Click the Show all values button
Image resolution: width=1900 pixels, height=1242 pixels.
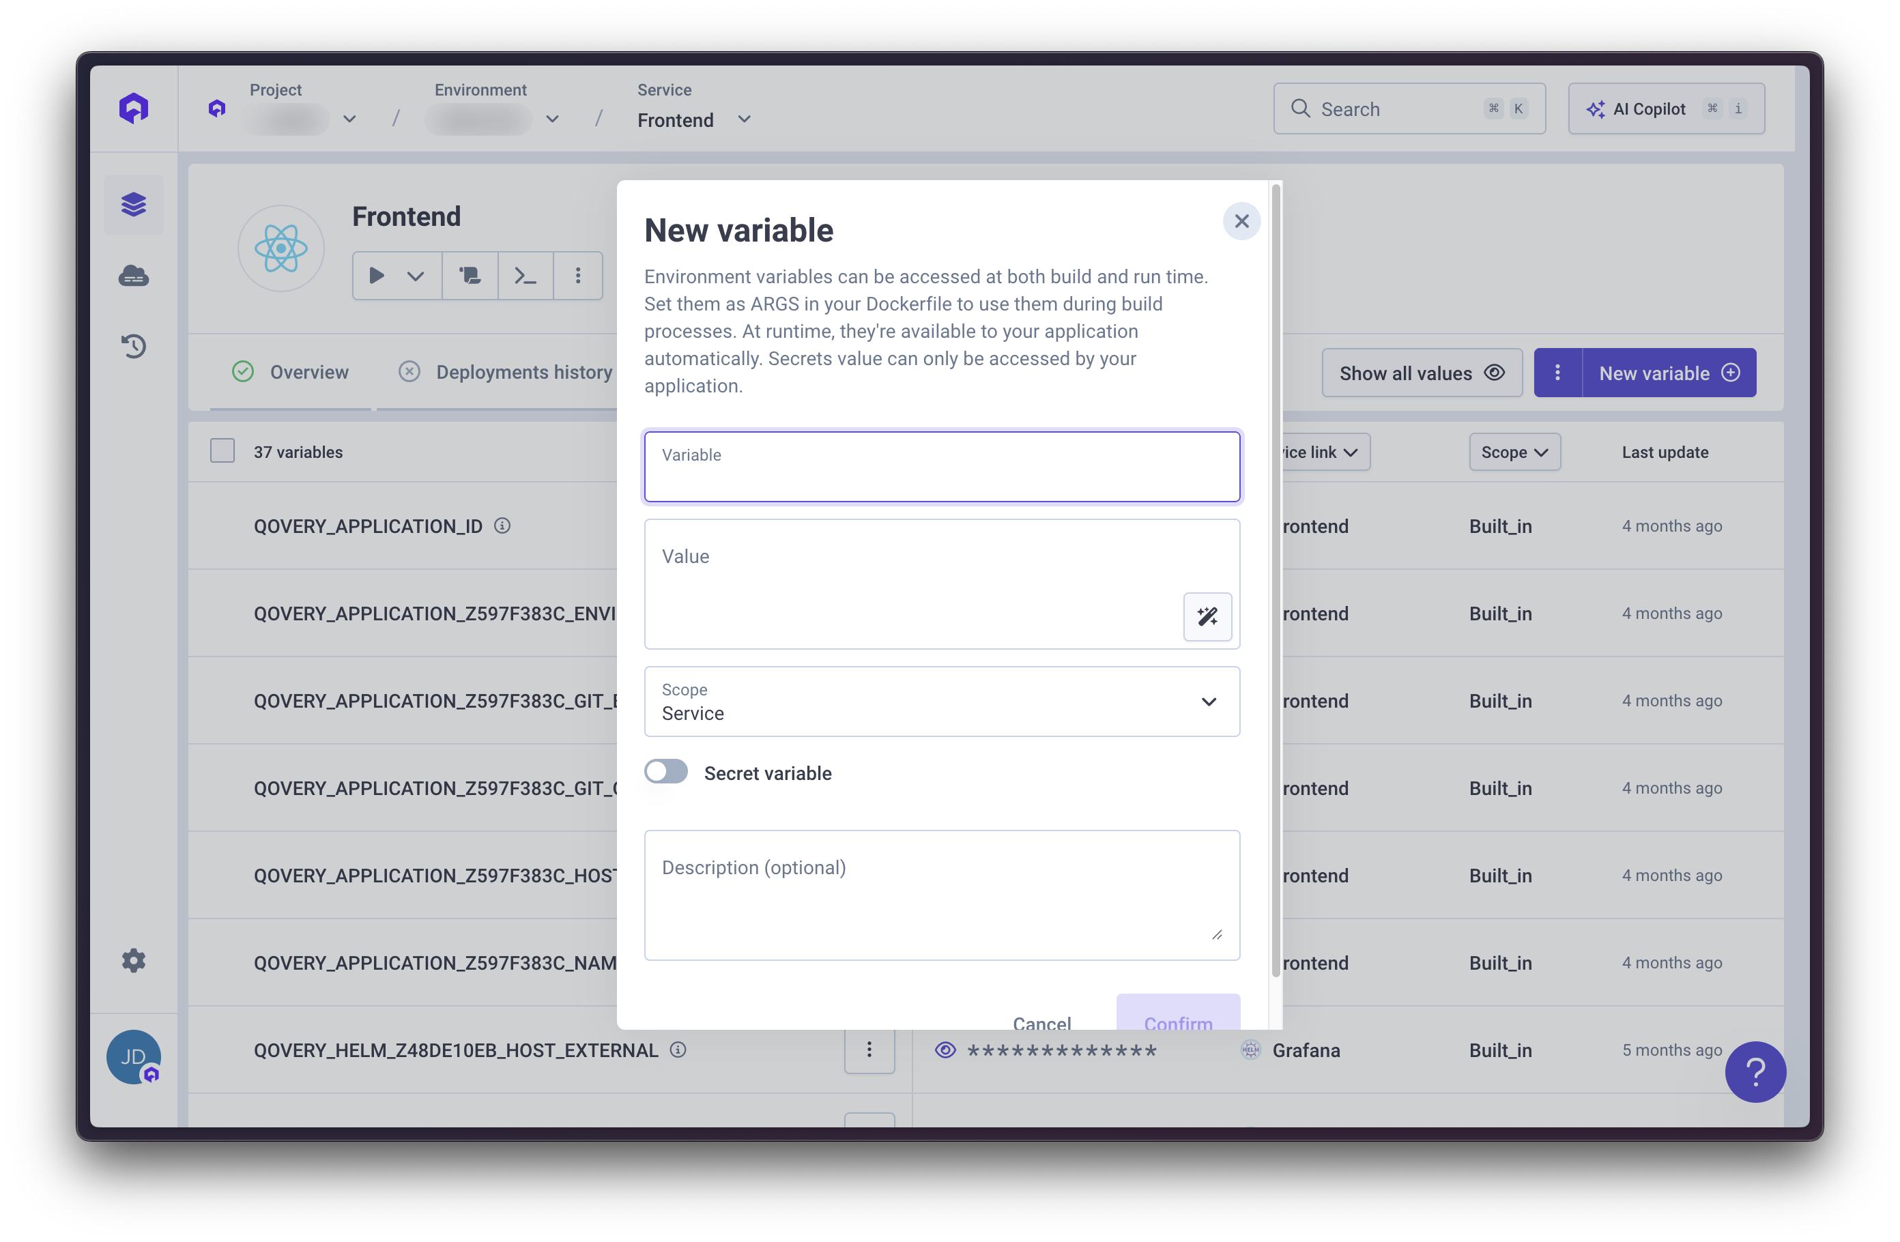(x=1421, y=373)
